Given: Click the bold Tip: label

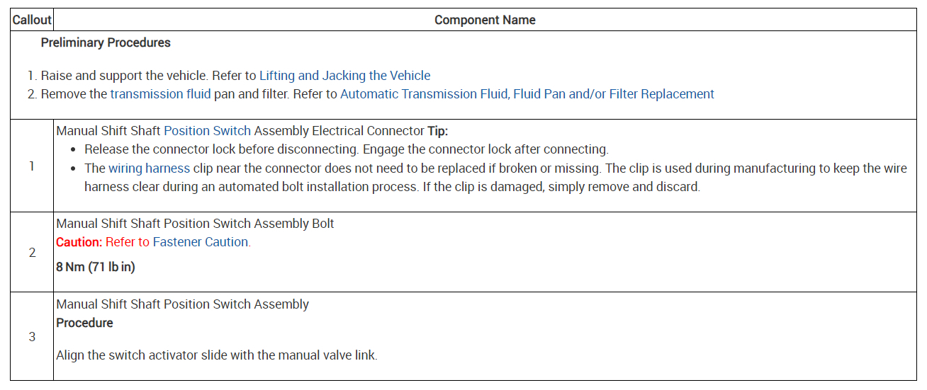Looking at the screenshot, I should tap(437, 131).
